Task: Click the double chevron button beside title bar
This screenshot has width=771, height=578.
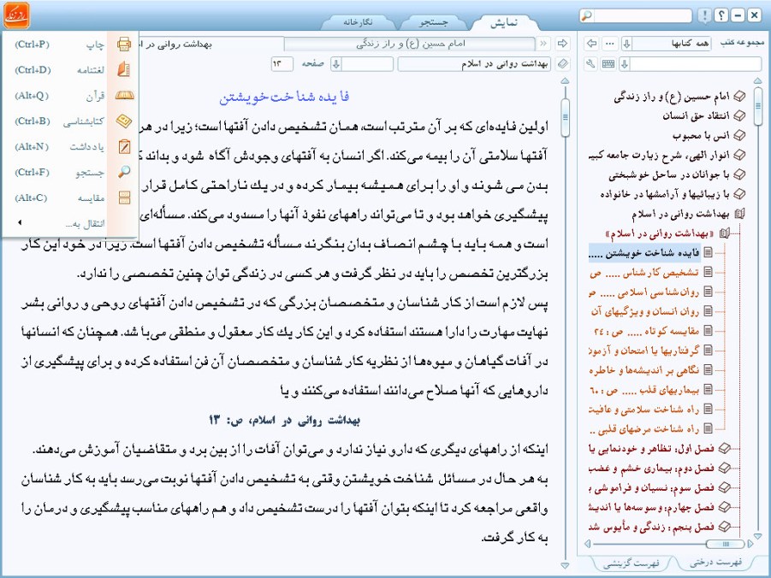Action: [543, 44]
